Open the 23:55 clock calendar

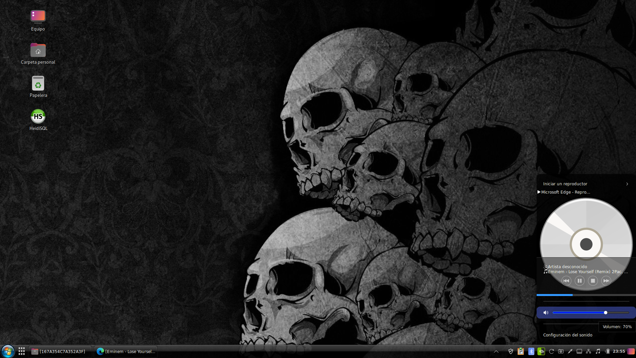(619, 351)
